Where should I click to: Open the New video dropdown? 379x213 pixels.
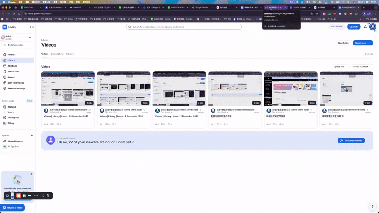pos(363,43)
